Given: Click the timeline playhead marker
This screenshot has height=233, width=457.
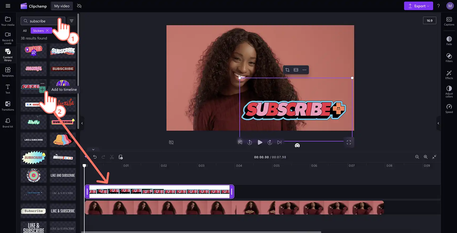Looking at the screenshot, I should [x=84, y=166].
